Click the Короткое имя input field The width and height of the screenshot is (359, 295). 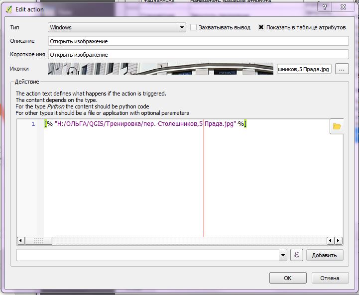(198, 55)
